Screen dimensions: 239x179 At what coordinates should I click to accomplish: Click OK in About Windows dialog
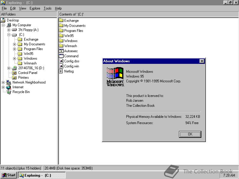(x=190, y=134)
